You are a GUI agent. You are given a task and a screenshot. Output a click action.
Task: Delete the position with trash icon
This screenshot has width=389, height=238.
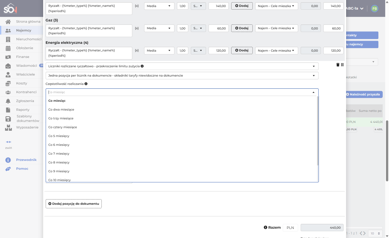338,65
